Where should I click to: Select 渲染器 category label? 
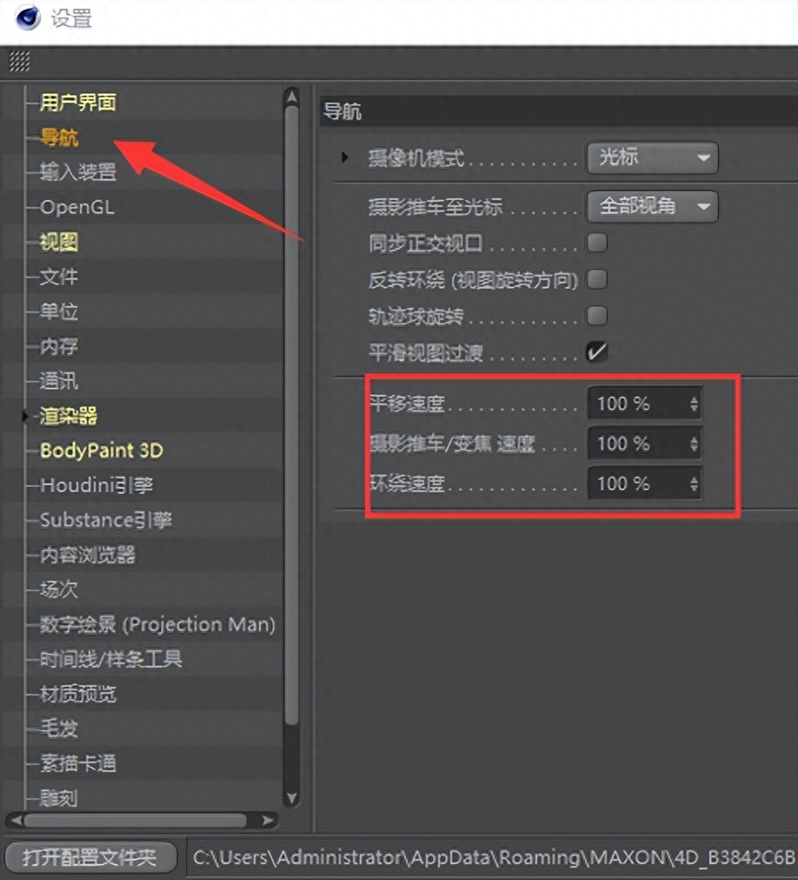click(x=68, y=416)
